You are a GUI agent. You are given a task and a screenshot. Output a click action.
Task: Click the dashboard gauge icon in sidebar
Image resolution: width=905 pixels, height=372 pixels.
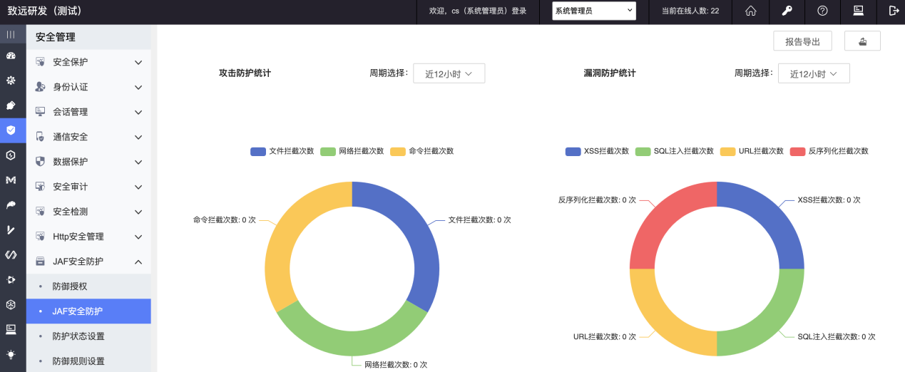point(11,56)
